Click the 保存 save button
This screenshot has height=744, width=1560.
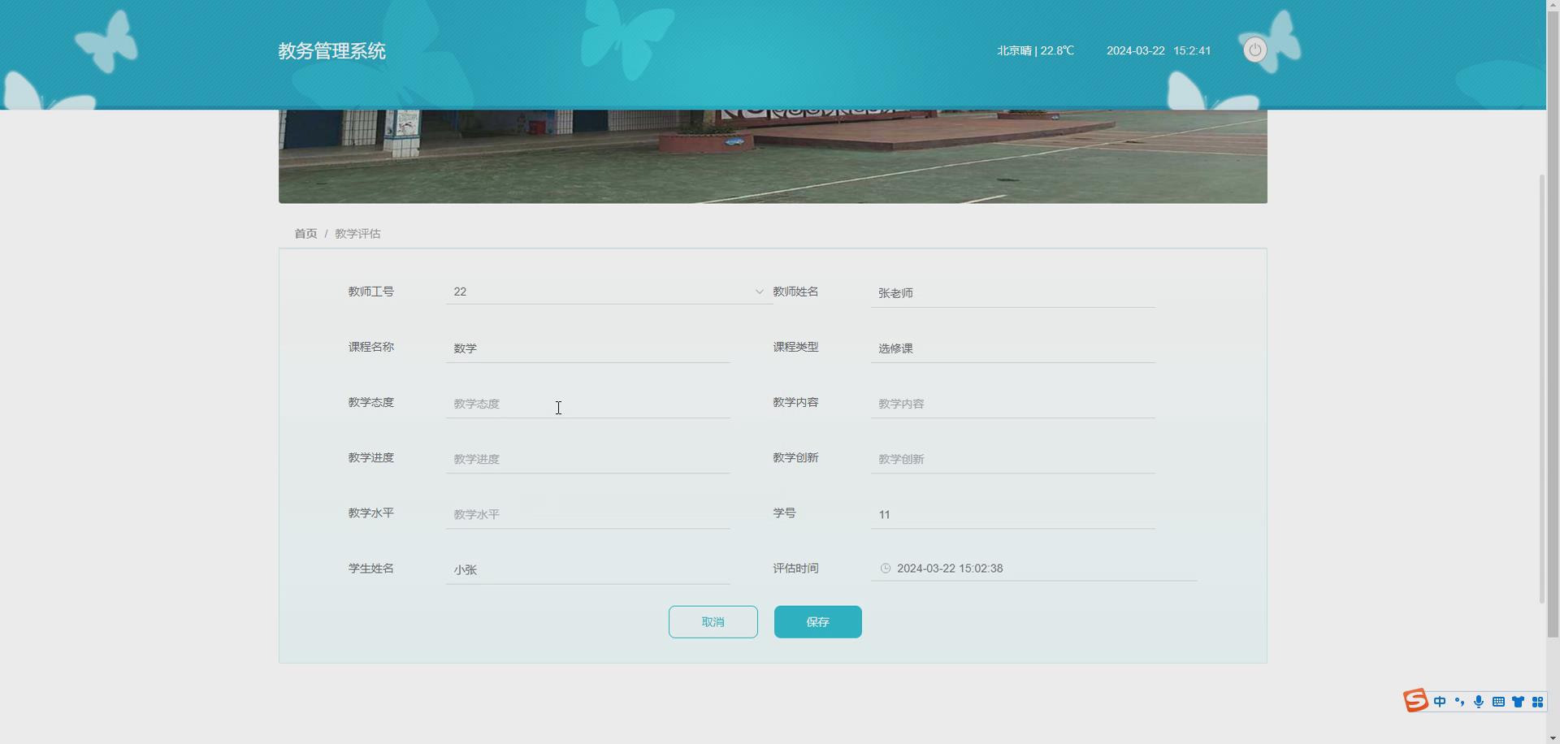tap(817, 621)
